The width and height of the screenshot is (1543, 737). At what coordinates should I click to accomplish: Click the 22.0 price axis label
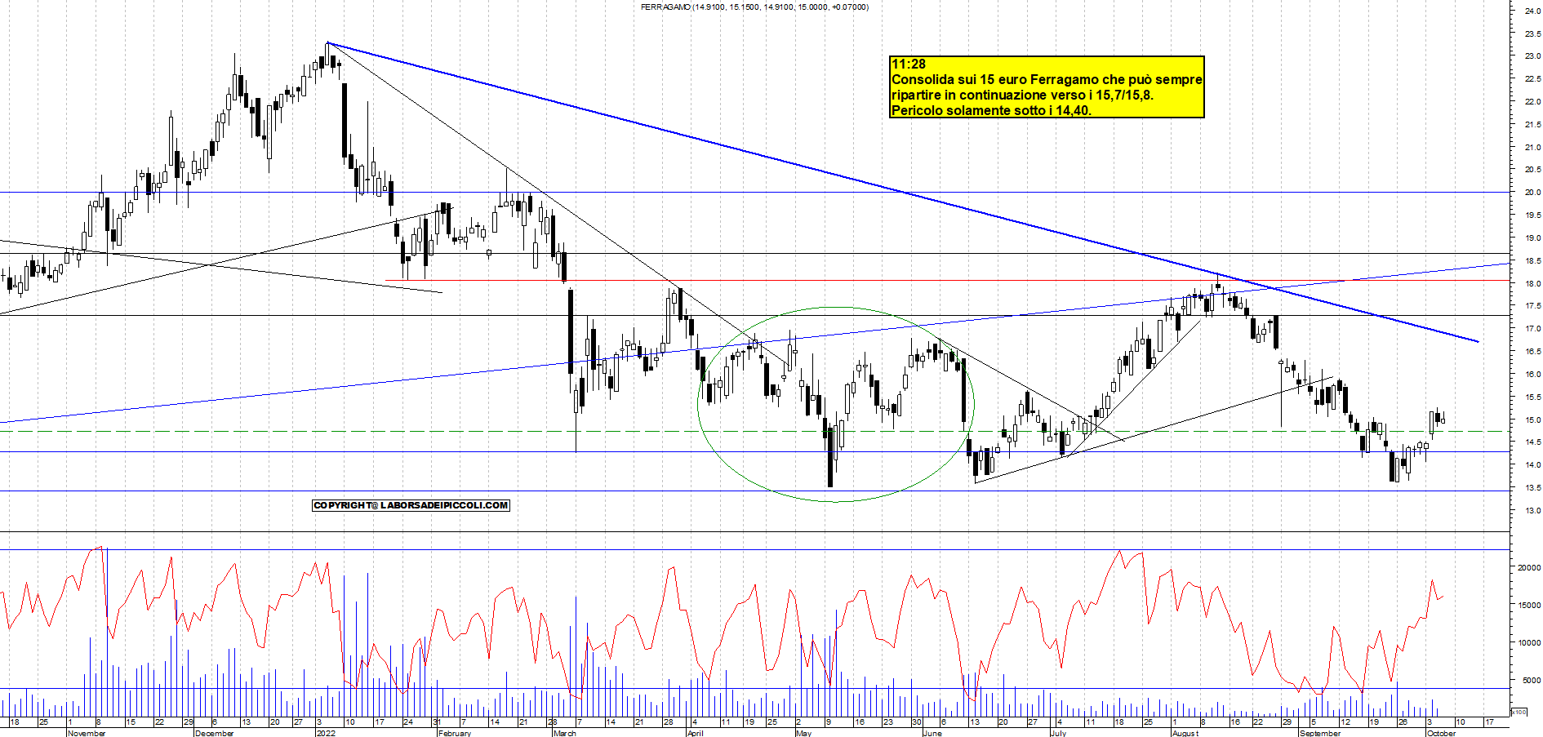point(1532,102)
